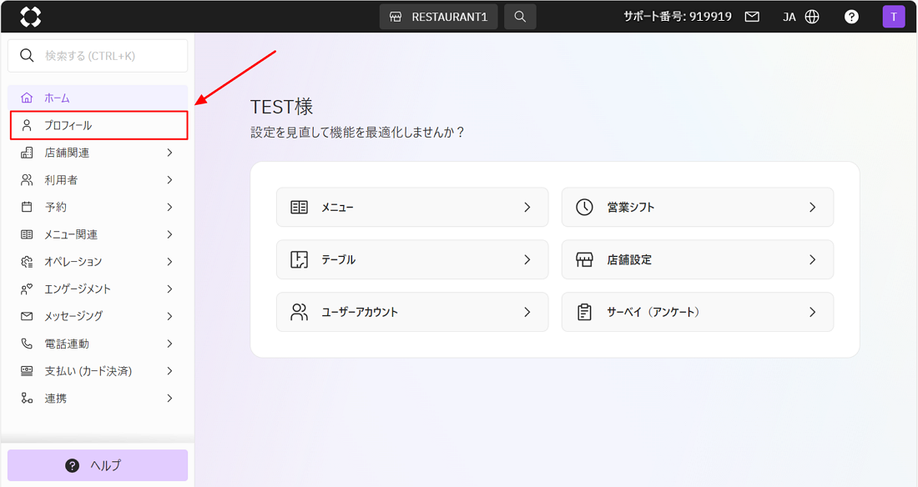Click the home icon in sidebar

pyautogui.click(x=27, y=98)
